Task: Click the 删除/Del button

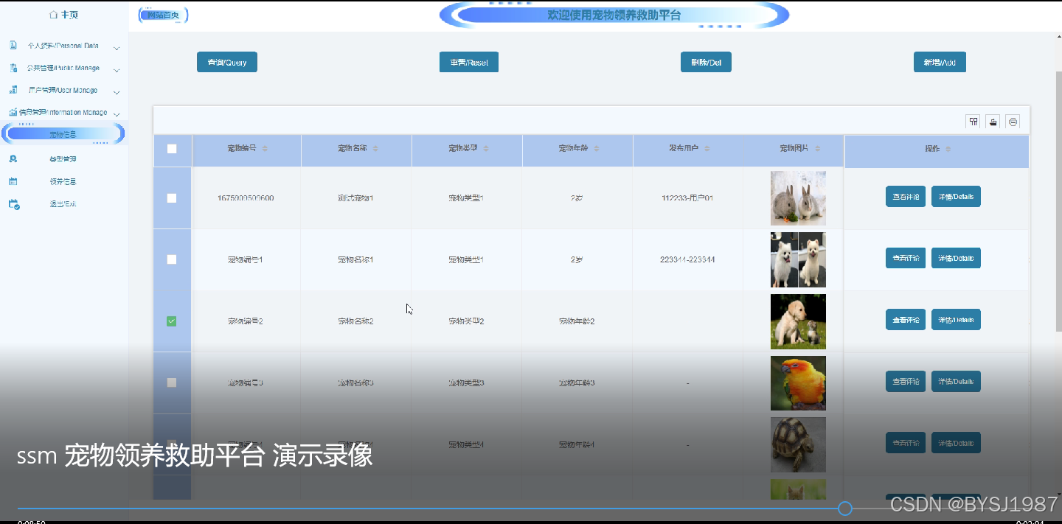Action: point(706,63)
